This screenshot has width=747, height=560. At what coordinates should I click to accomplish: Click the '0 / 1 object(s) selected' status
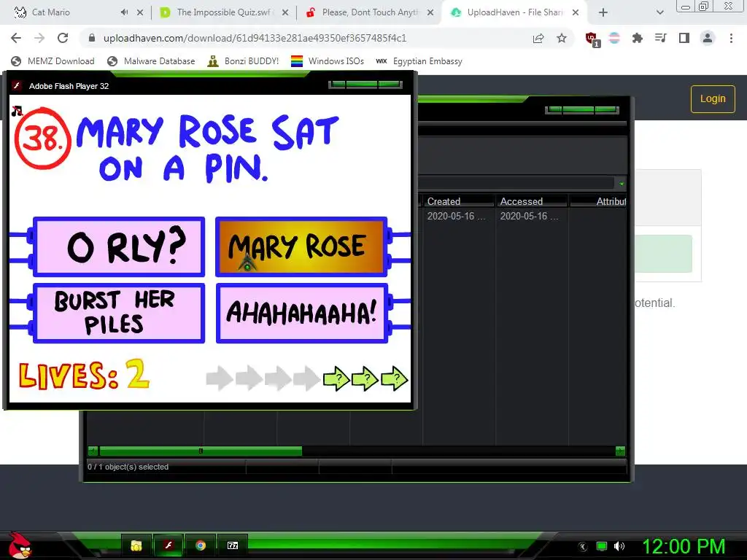[128, 467]
